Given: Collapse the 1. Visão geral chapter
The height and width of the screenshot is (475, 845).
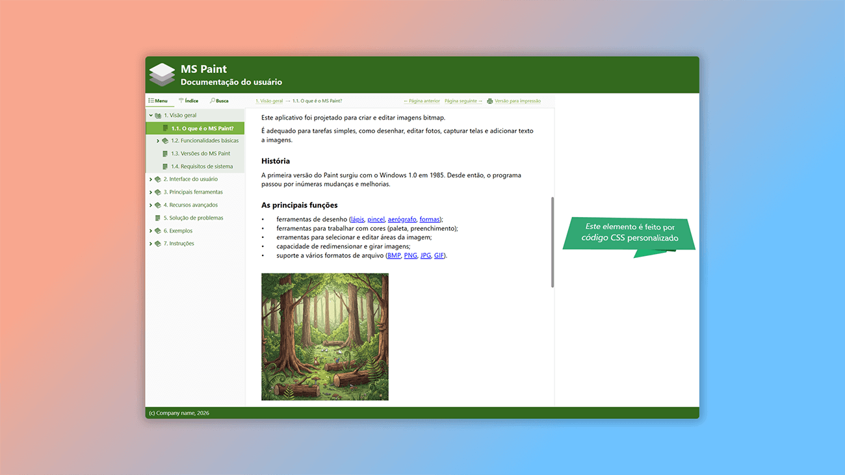Looking at the screenshot, I should pyautogui.click(x=150, y=115).
